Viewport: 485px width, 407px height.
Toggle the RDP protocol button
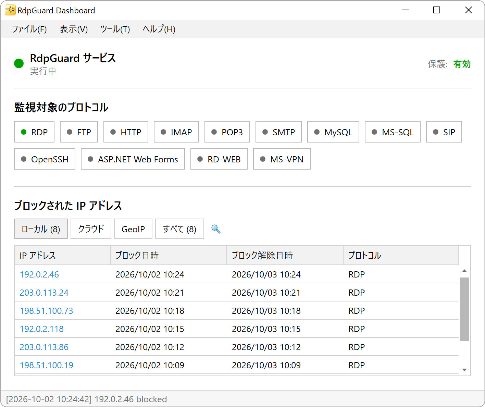pyautogui.click(x=34, y=132)
